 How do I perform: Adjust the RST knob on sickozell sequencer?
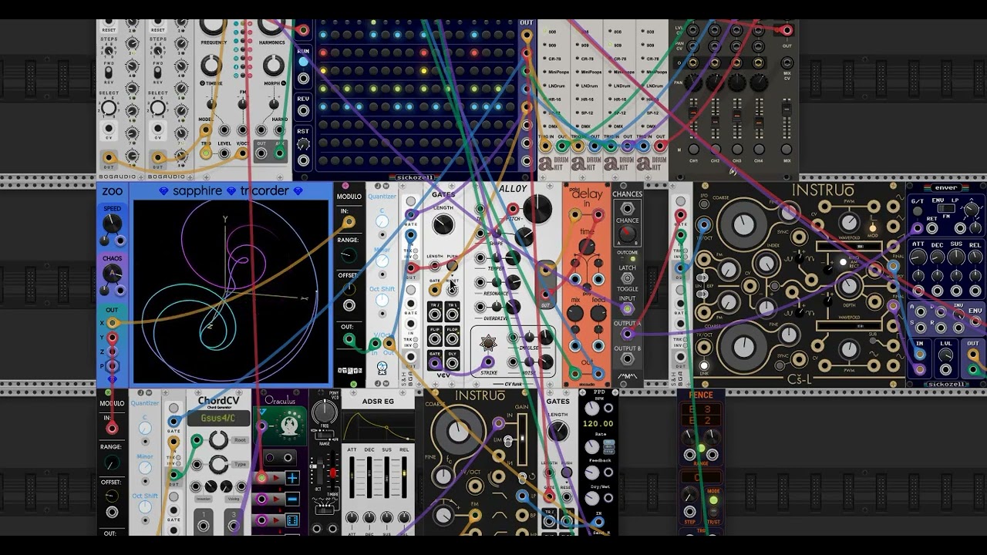click(x=303, y=144)
